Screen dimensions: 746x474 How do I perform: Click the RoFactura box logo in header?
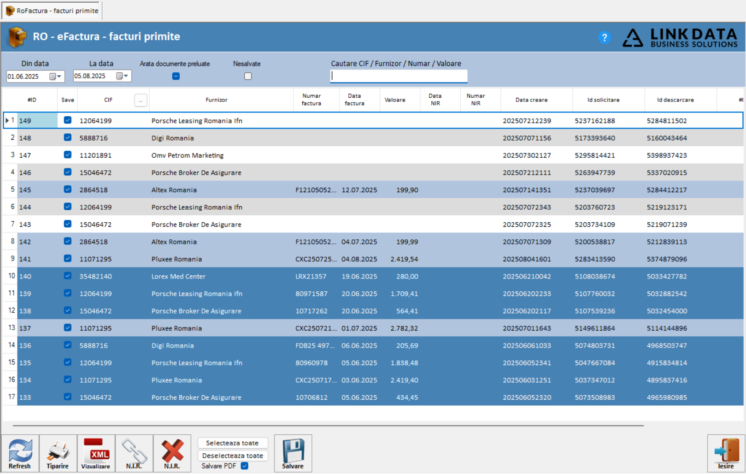point(17,37)
